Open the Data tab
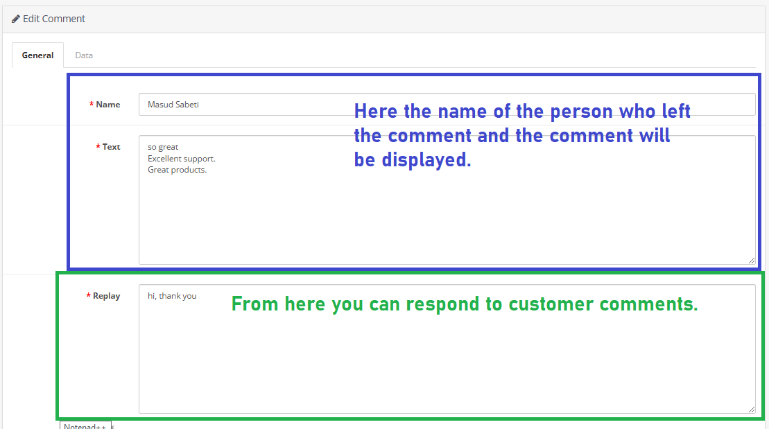 pos(84,55)
